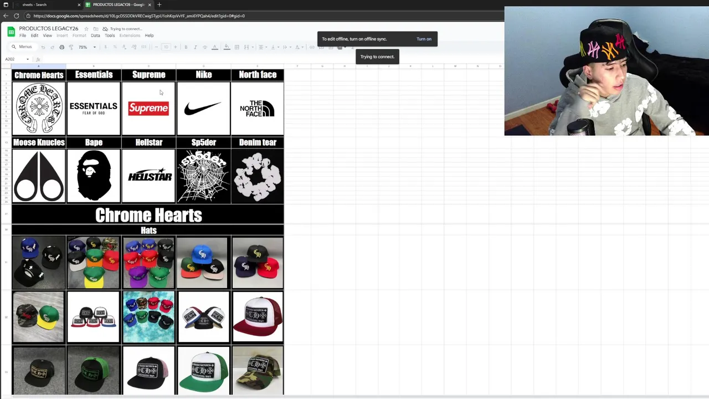Select the 'Denim tear' header cell
Screen dimensions: 709x399
click(258, 142)
